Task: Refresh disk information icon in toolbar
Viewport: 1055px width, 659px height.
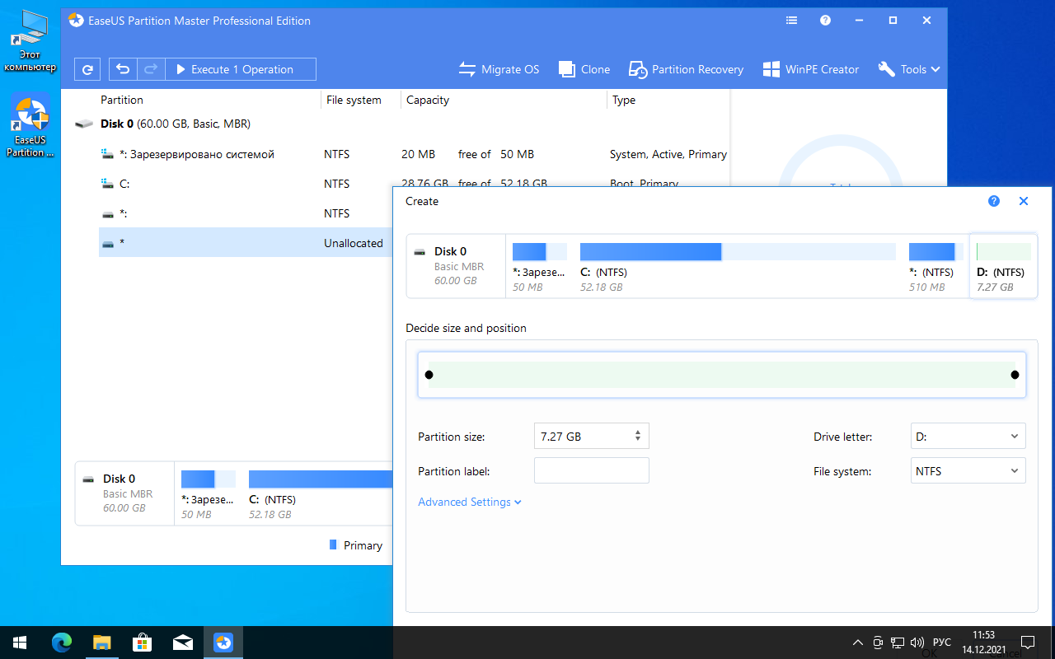Action: point(87,69)
